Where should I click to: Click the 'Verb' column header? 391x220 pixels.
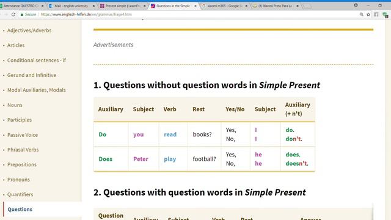170,109
